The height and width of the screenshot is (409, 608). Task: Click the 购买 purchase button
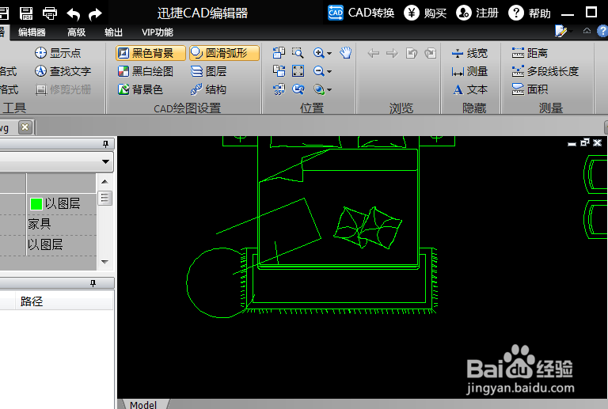[425, 13]
